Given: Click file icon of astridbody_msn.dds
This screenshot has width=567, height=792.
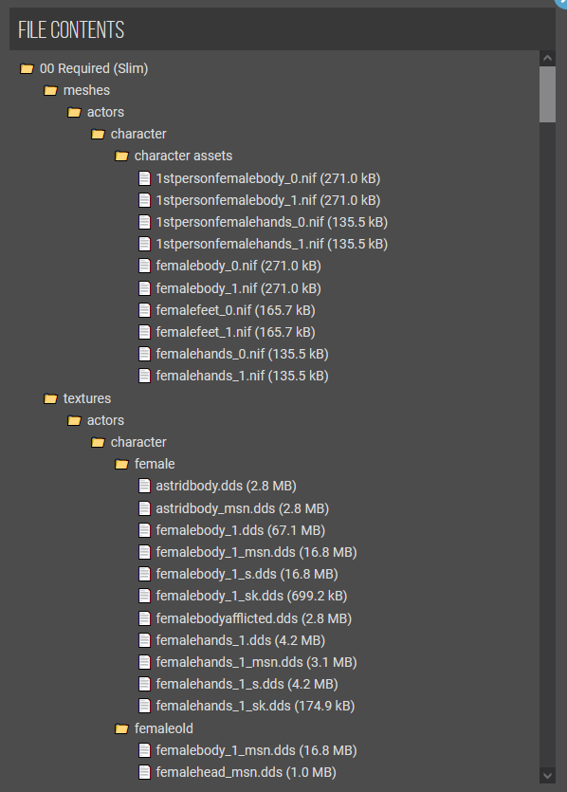Looking at the screenshot, I should coord(144,508).
